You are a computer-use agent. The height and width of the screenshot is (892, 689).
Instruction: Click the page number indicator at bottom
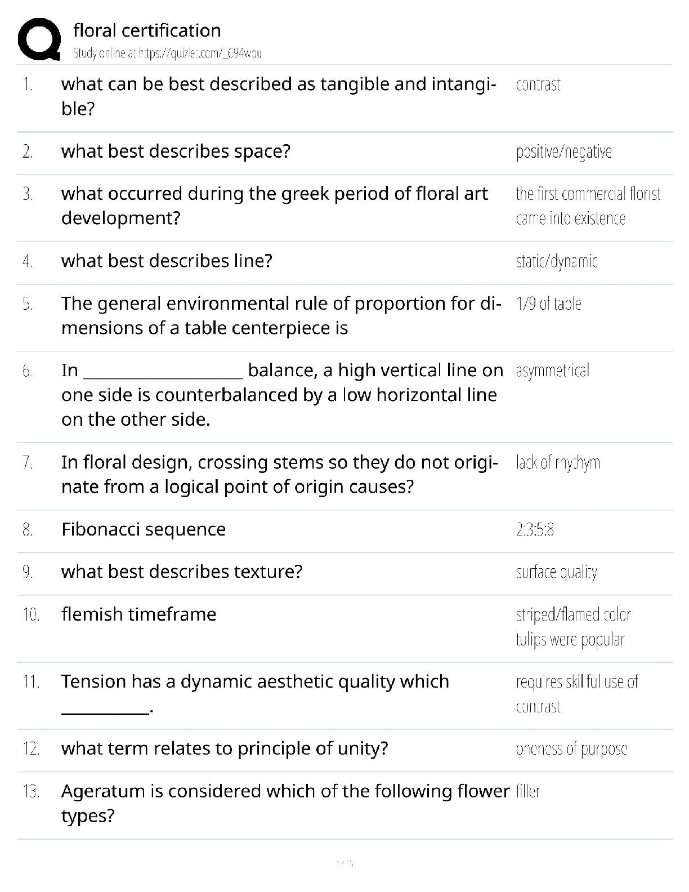point(344,863)
